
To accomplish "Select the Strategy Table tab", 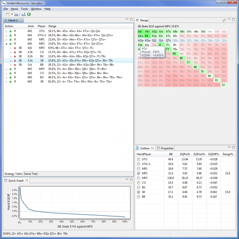I will pyautogui.click(x=13, y=174).
